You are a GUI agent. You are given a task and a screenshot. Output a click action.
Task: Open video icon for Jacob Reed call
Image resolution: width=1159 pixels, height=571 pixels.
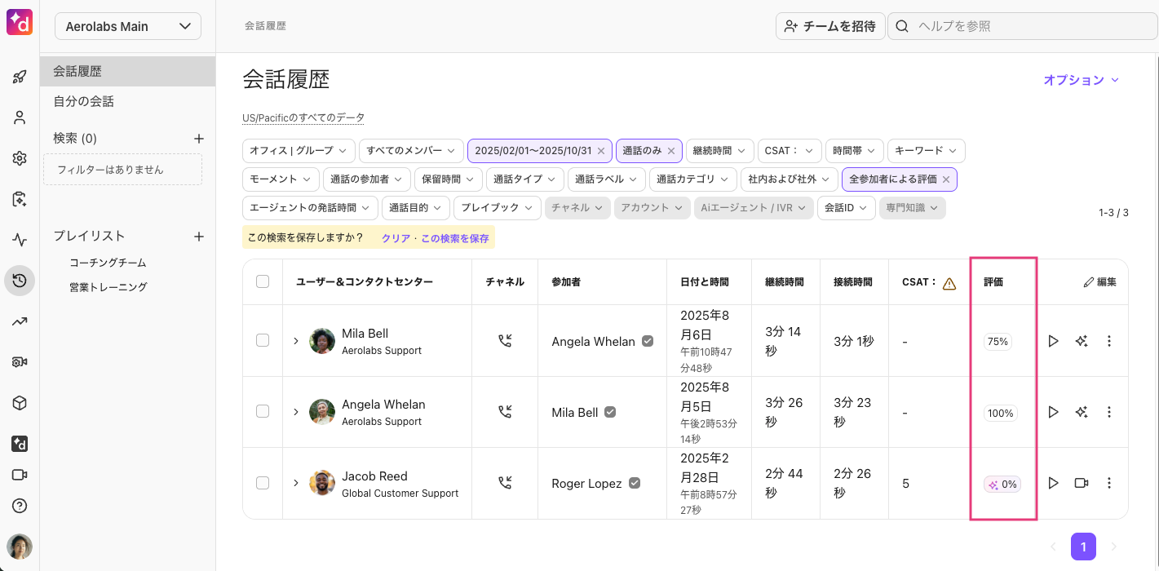coord(1082,483)
